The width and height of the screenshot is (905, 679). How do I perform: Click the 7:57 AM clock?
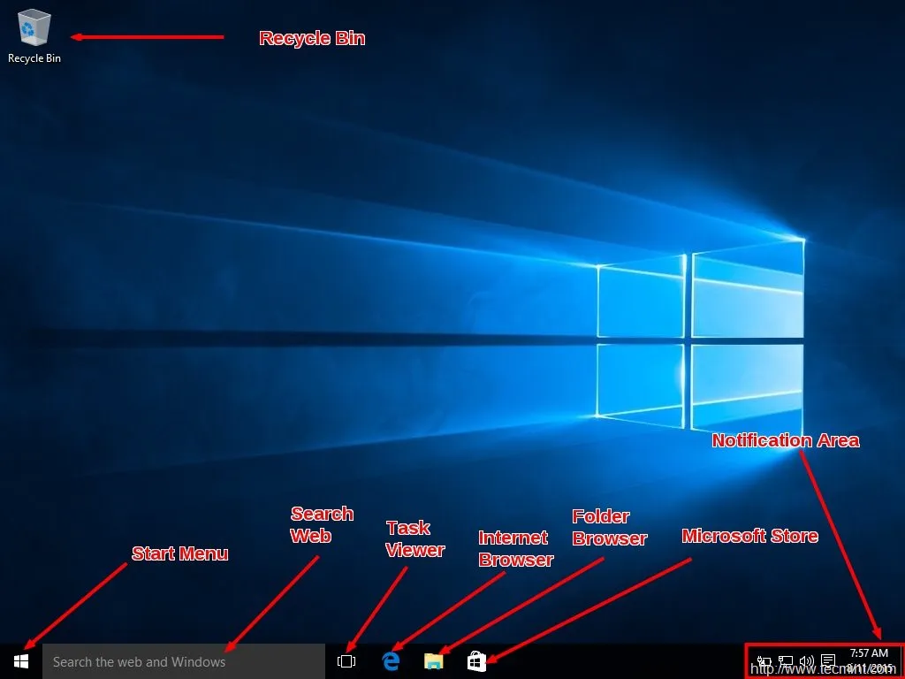tap(869, 654)
